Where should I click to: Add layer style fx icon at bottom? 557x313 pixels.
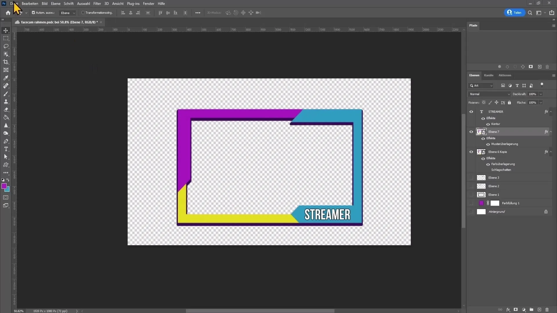tap(508, 310)
